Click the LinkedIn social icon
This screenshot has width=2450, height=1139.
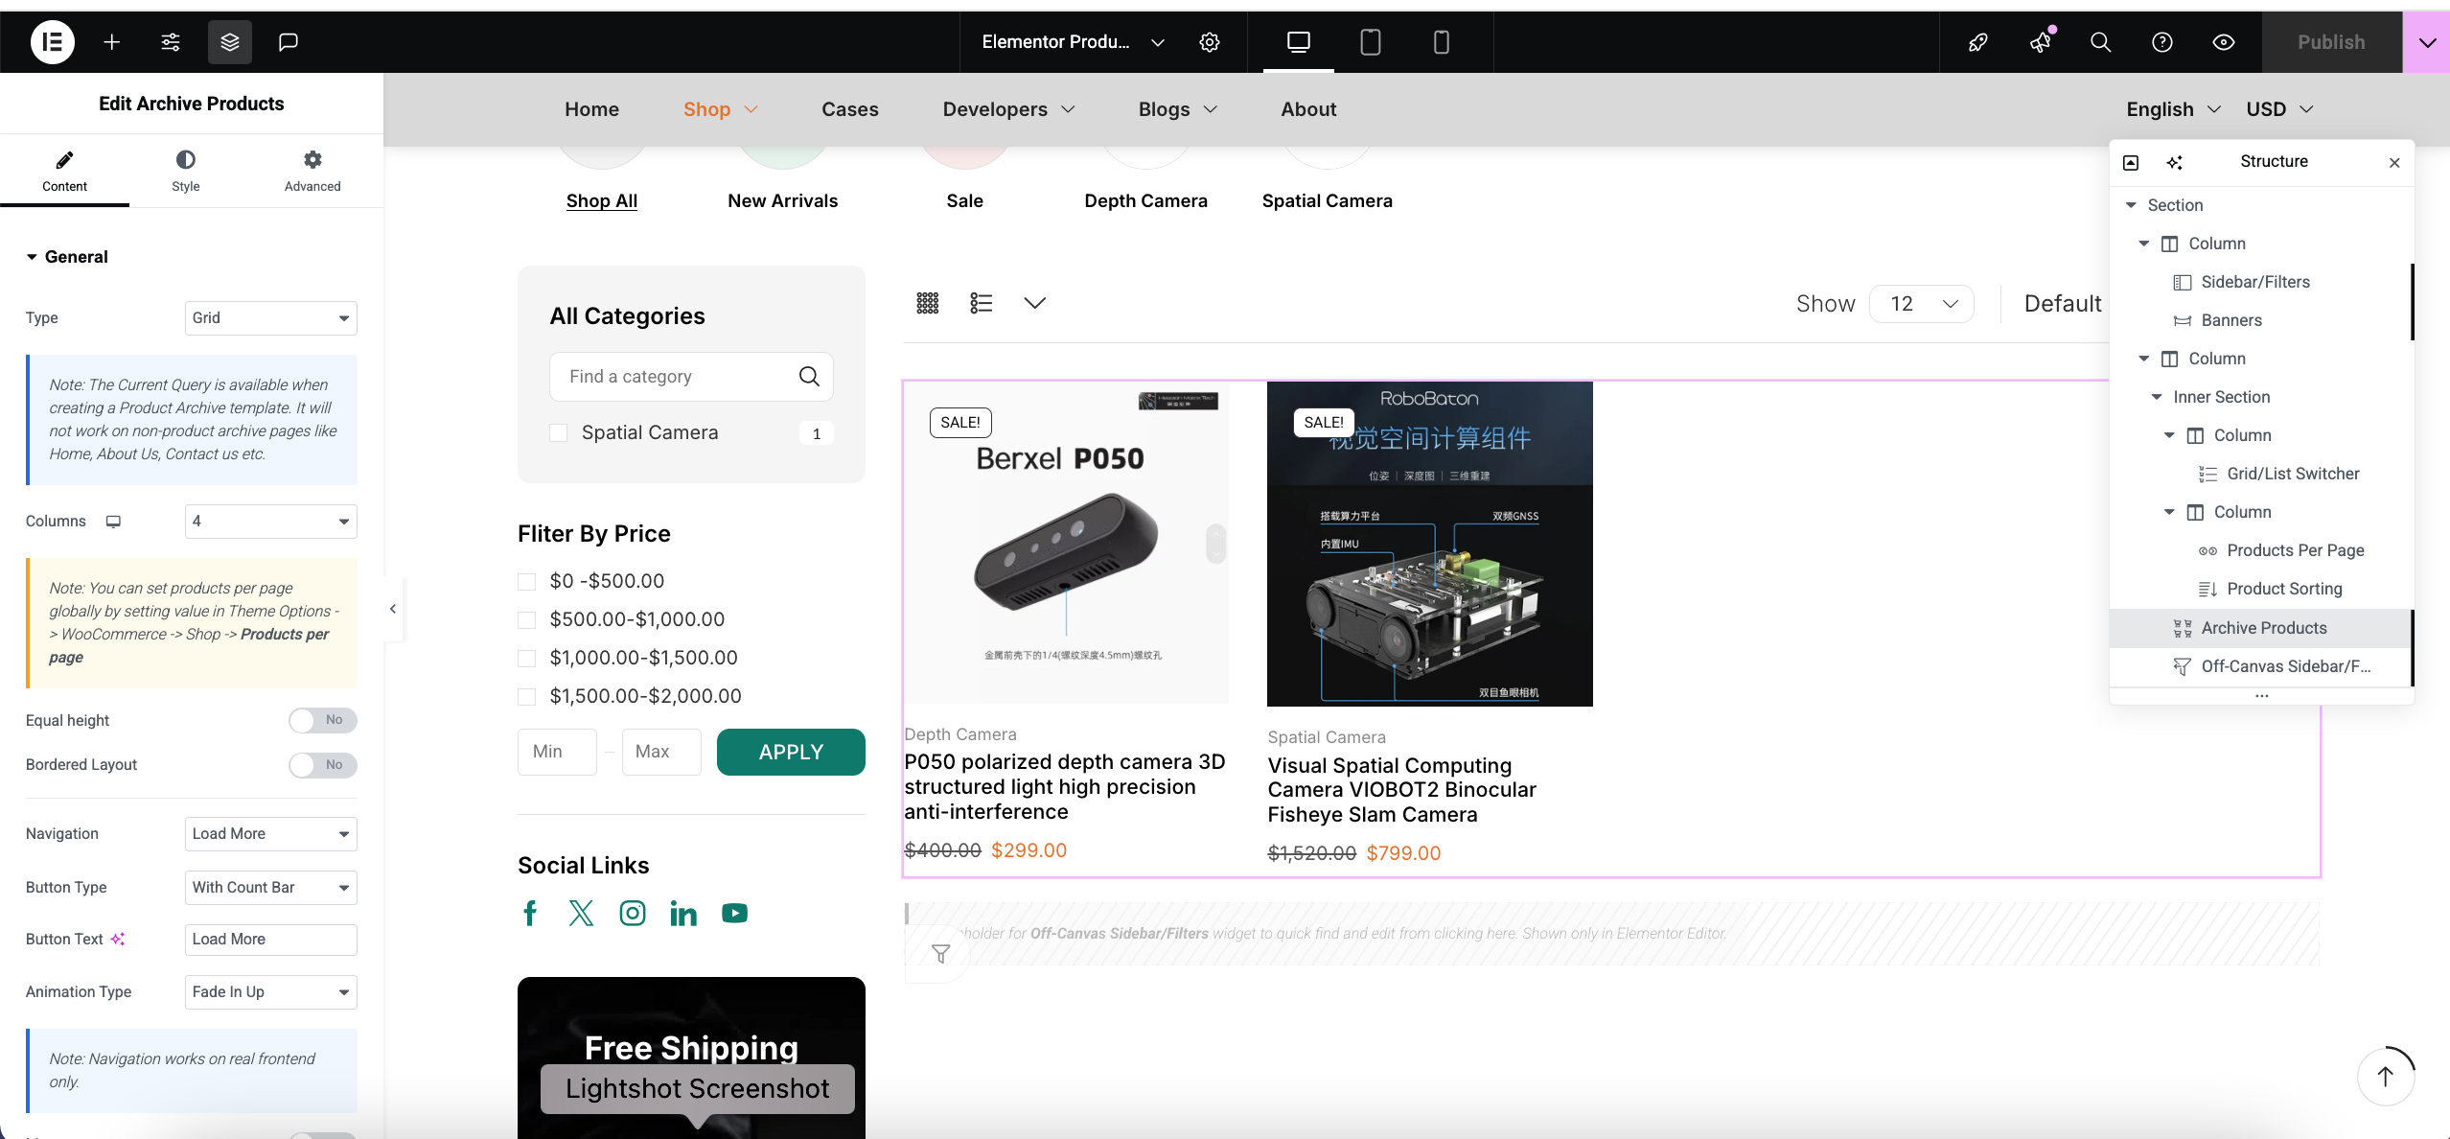coord(683,913)
